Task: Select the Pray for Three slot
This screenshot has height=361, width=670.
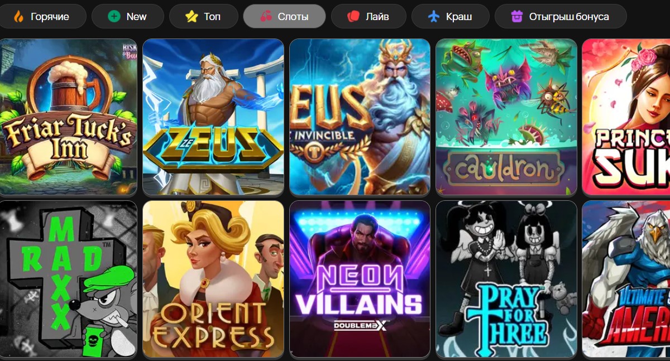Action: point(506,279)
